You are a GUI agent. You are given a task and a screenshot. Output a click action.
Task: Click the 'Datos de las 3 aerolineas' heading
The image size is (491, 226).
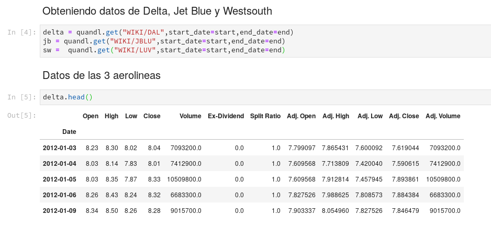[x=101, y=75]
